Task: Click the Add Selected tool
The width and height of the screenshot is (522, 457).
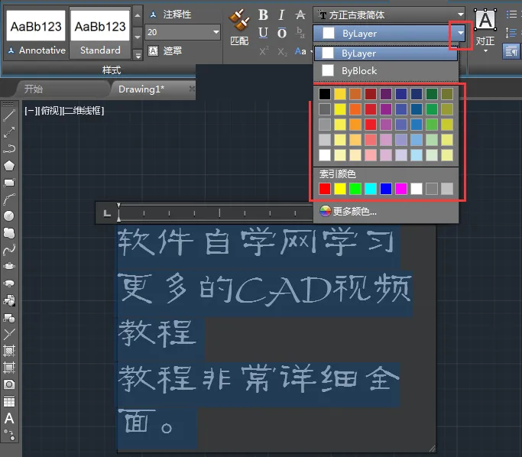Action: (x=9, y=435)
